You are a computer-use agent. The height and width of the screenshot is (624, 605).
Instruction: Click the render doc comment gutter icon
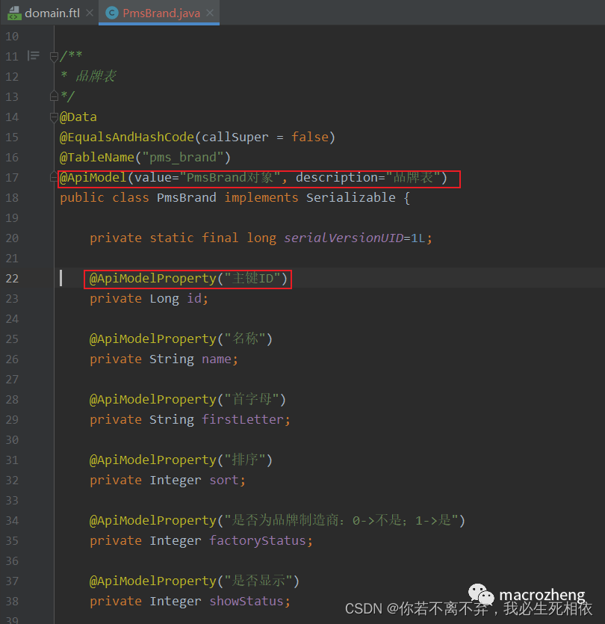[x=34, y=56]
